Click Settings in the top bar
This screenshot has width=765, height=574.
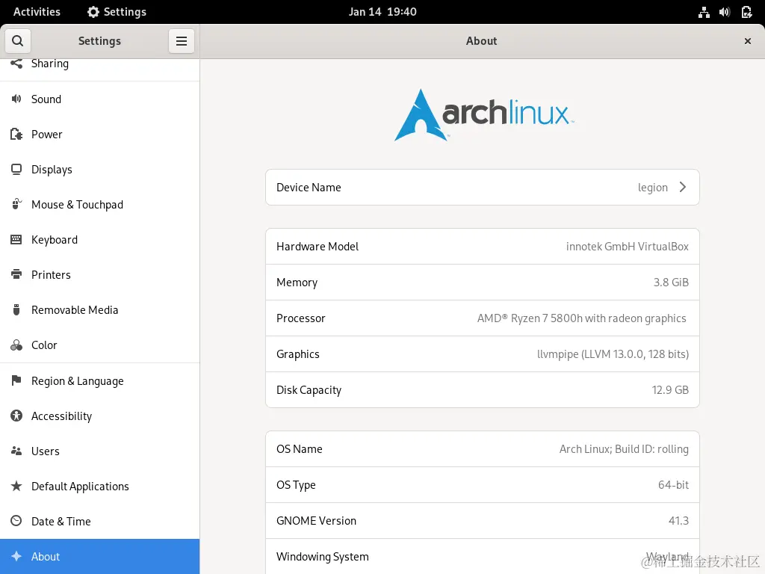coord(116,11)
